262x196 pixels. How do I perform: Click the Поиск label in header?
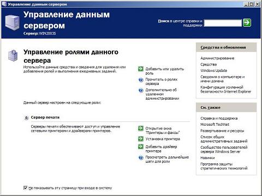[164, 21]
